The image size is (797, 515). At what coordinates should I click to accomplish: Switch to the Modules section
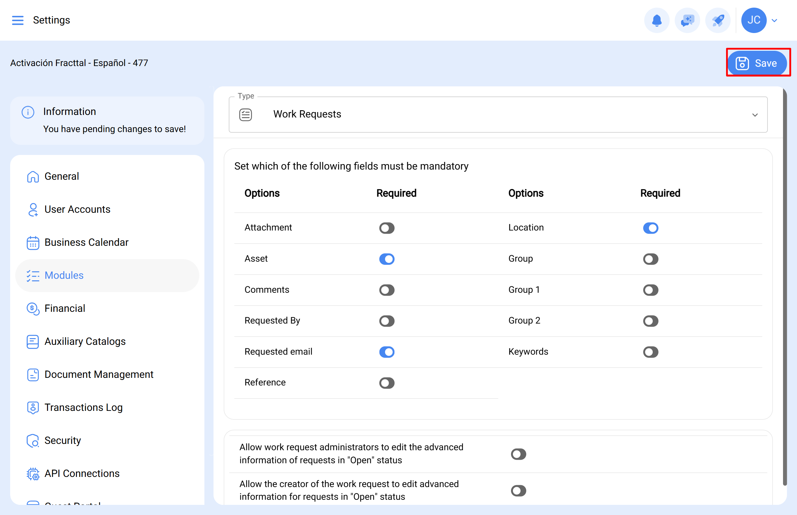point(64,275)
